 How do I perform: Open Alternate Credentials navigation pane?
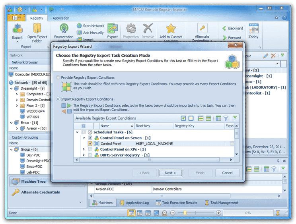coord(47,192)
